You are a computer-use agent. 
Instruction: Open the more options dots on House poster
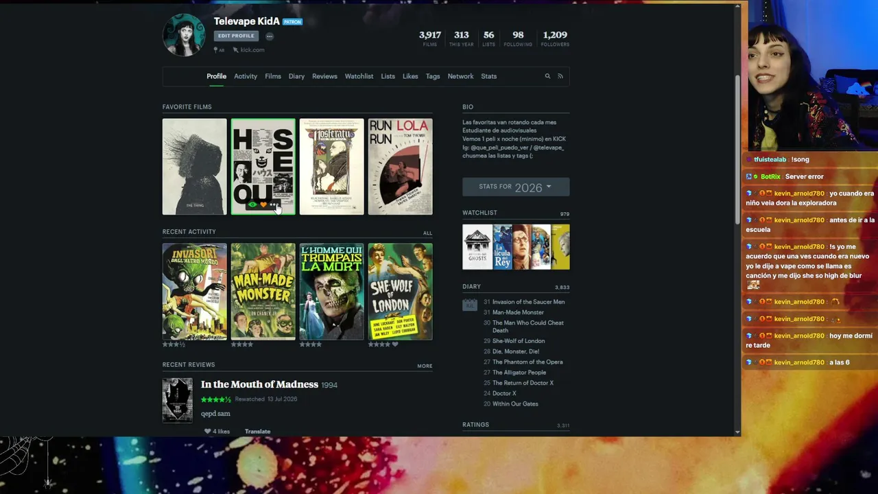tap(273, 204)
